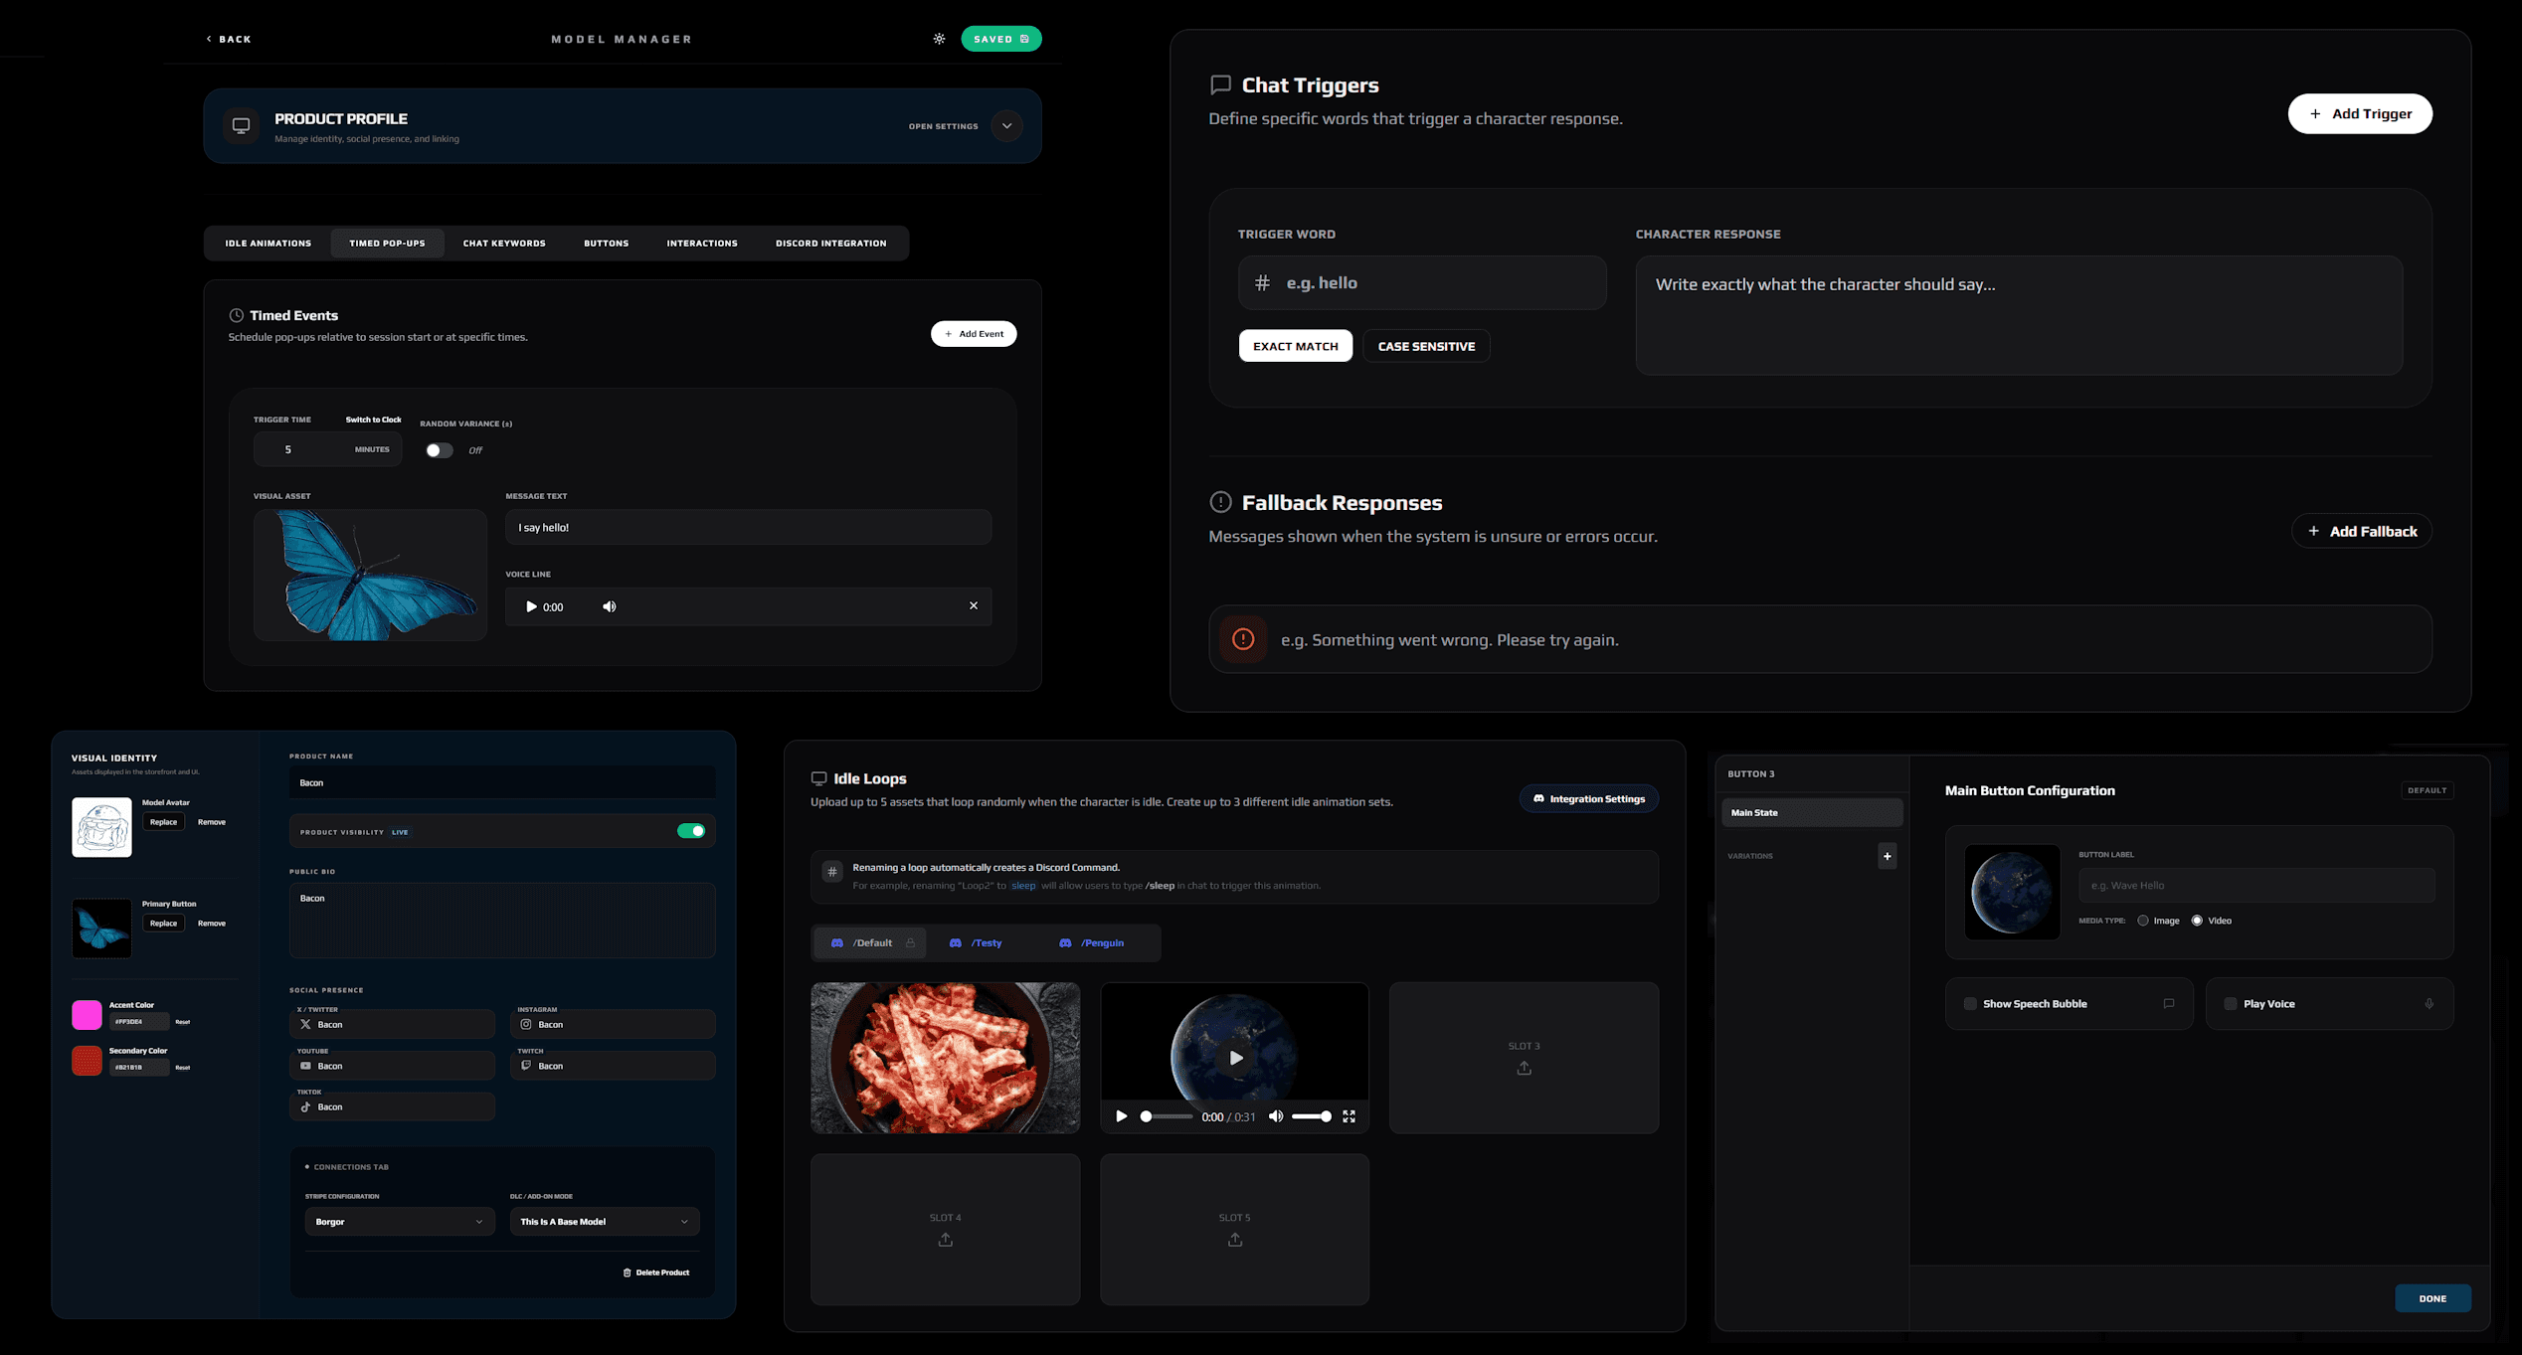
Task: Toggle the Random Variance switch
Action: click(439, 450)
